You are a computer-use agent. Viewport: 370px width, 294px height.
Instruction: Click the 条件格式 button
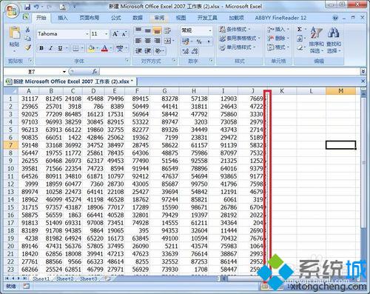[235, 30]
